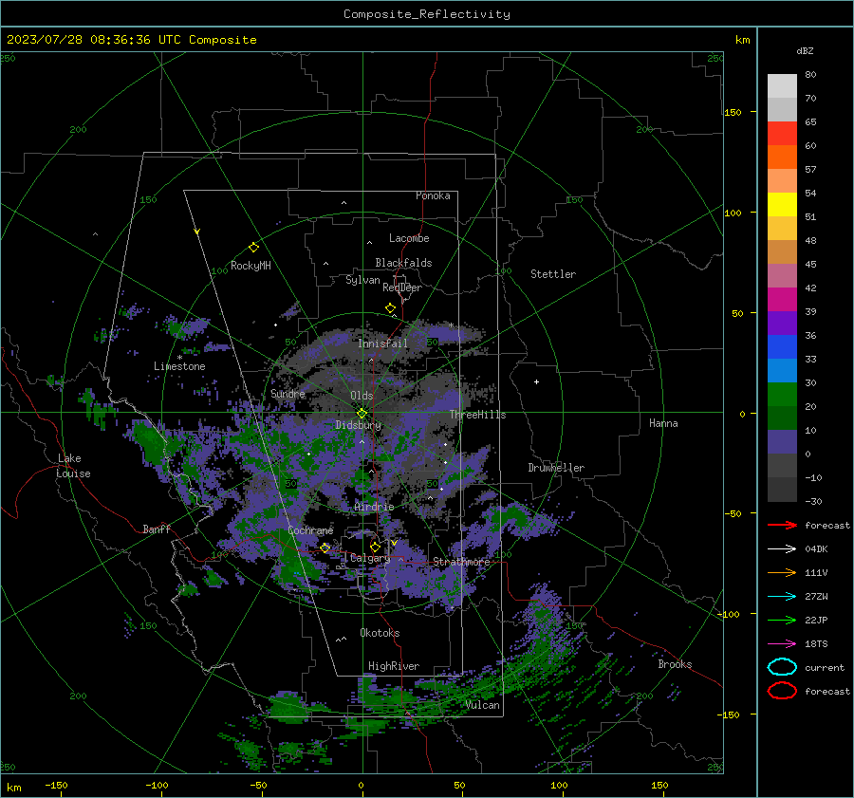The image size is (854, 798).
Task: Click the magenta 18TS arrow icon
Action: 782,644
